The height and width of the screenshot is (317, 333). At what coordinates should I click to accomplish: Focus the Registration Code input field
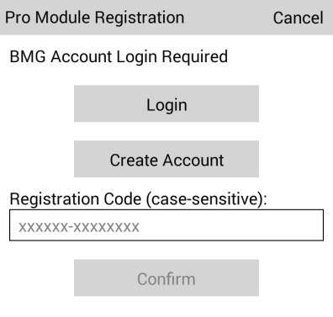pyautogui.click(x=166, y=225)
